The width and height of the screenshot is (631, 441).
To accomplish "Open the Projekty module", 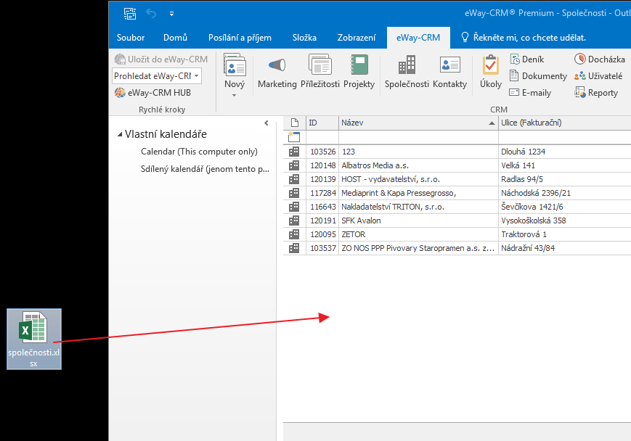I will point(359,72).
